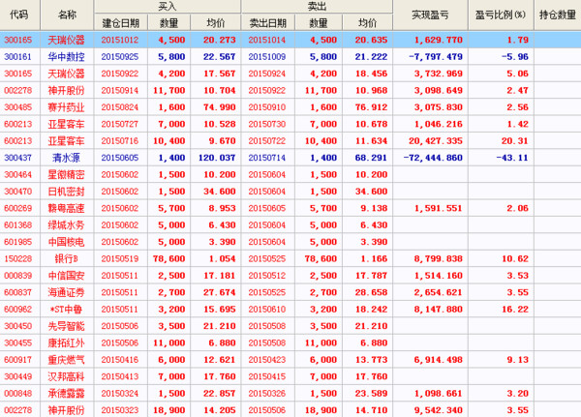
Task: Click sell date 20150423
Action: 267,360
